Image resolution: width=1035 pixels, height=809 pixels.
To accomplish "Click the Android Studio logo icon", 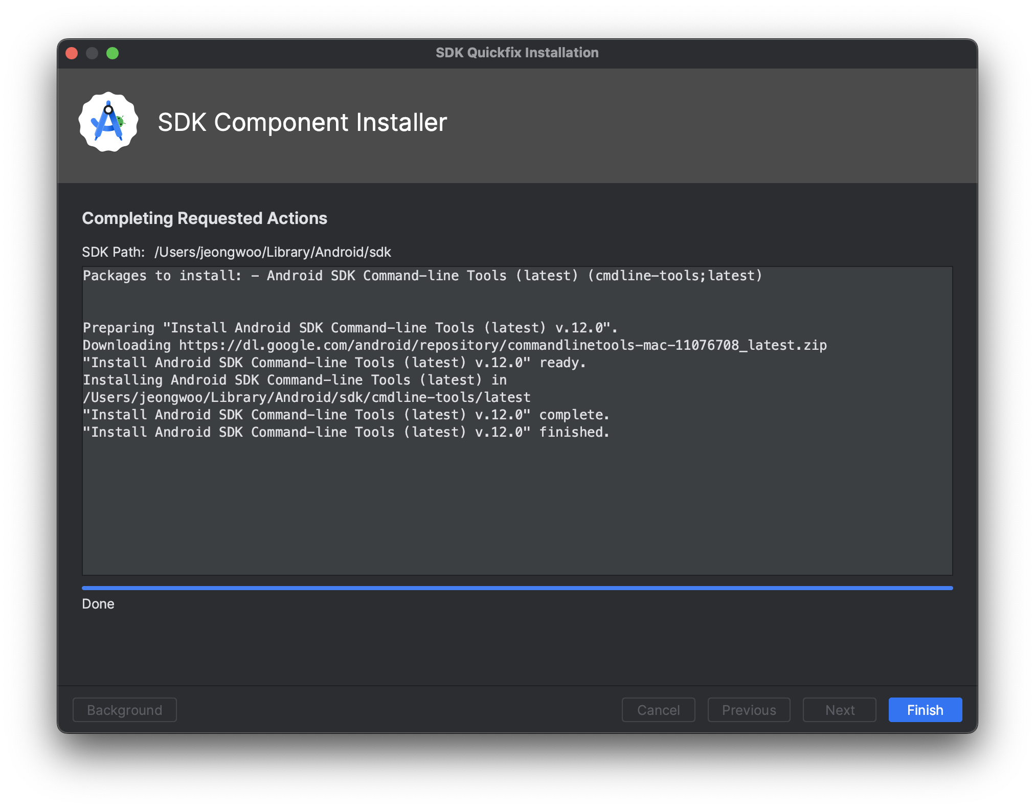I will click(x=108, y=122).
